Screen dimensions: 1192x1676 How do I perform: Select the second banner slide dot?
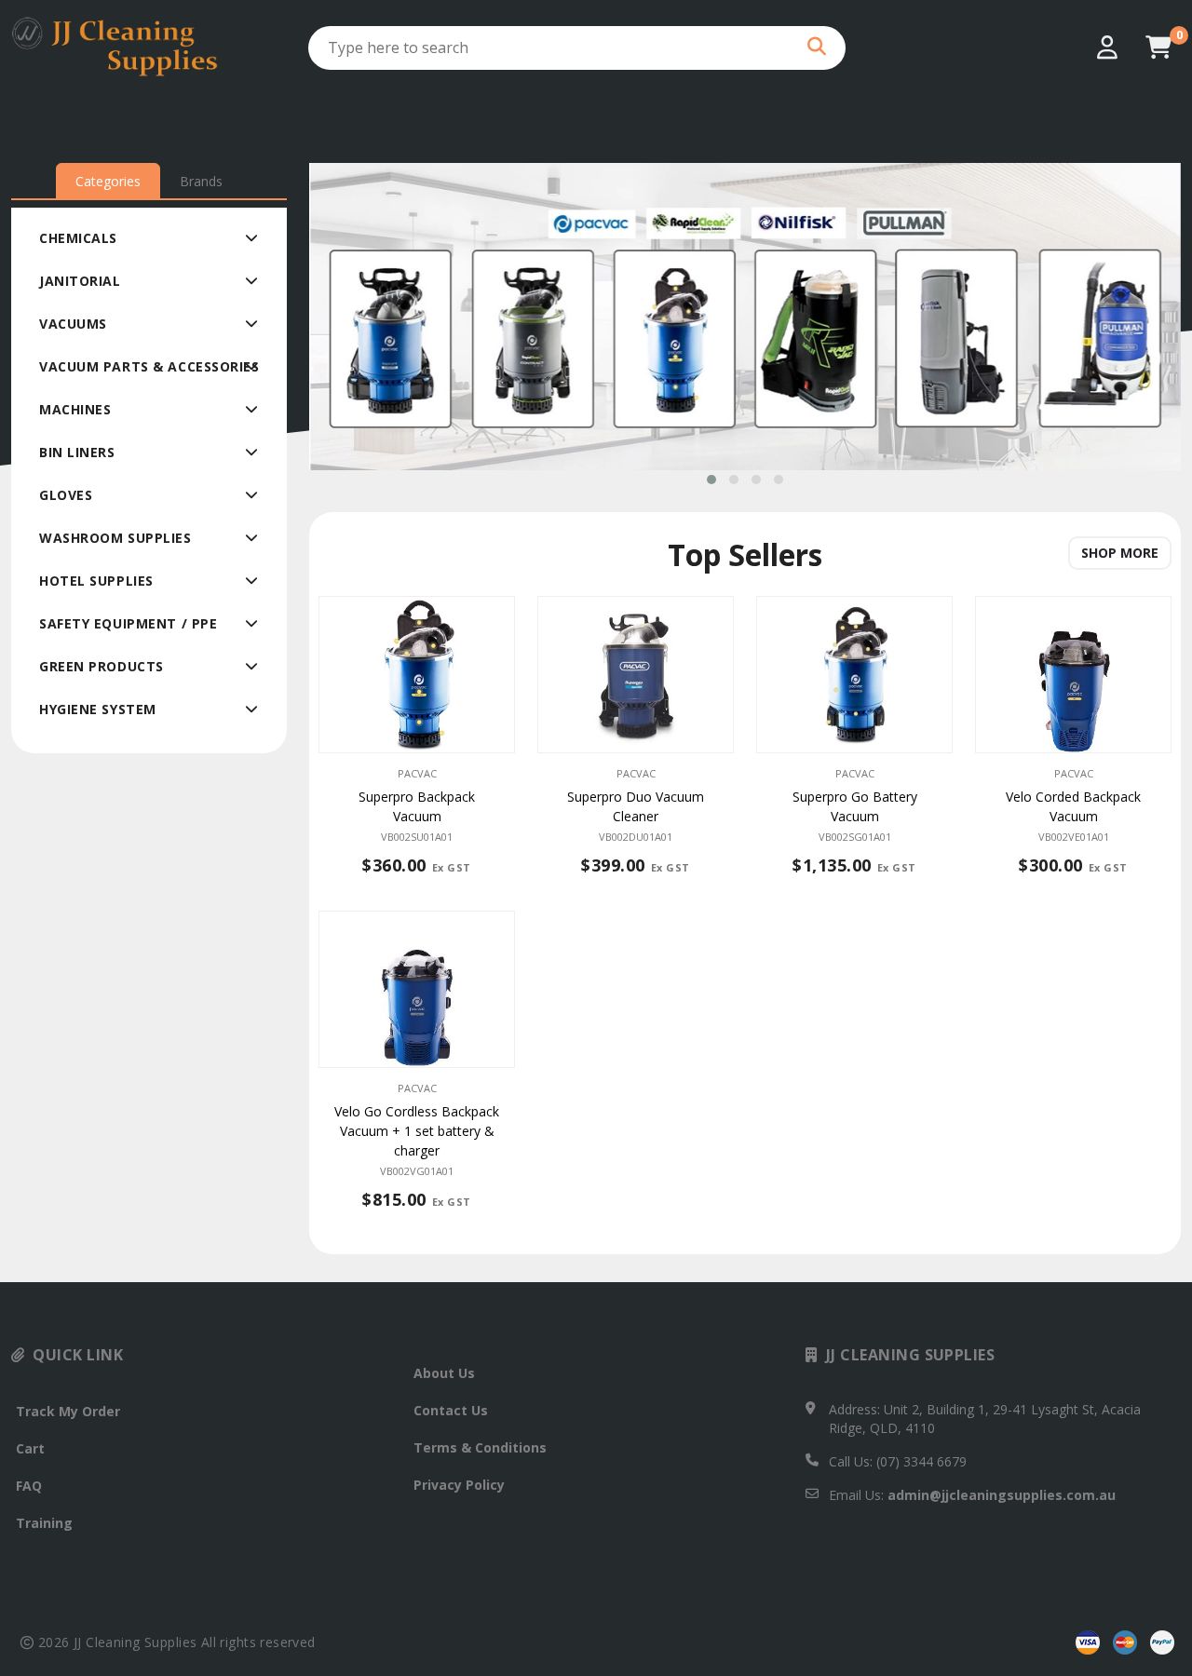click(x=734, y=480)
